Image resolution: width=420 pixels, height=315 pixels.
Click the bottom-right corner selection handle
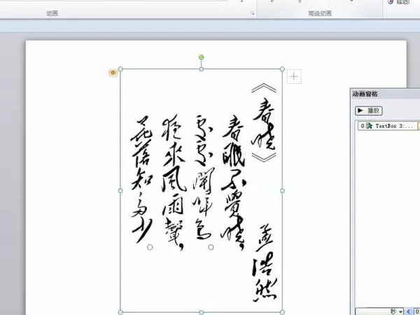pyautogui.click(x=282, y=312)
